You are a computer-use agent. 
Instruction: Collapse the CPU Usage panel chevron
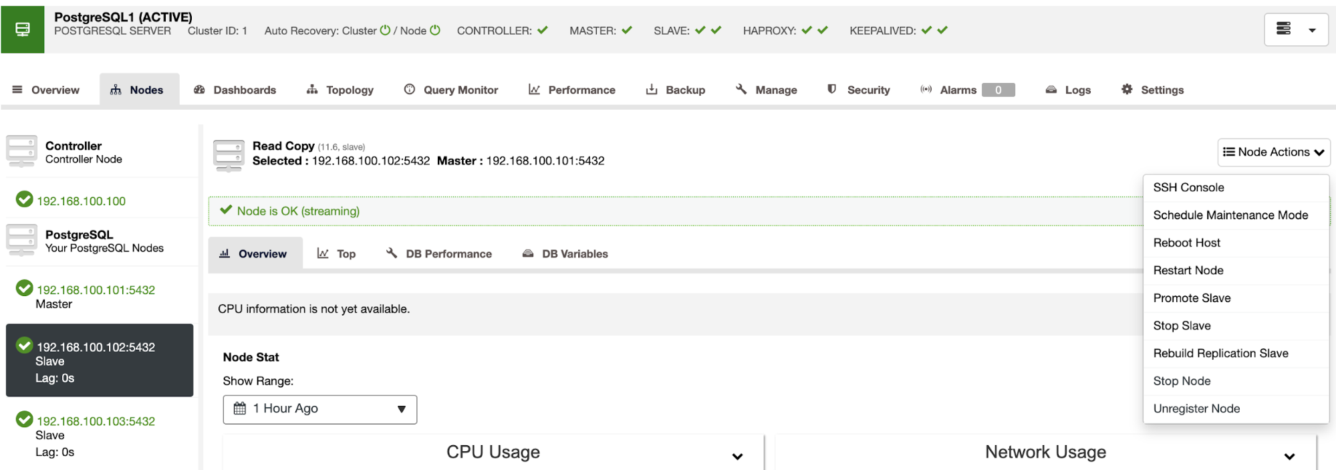pos(737,457)
